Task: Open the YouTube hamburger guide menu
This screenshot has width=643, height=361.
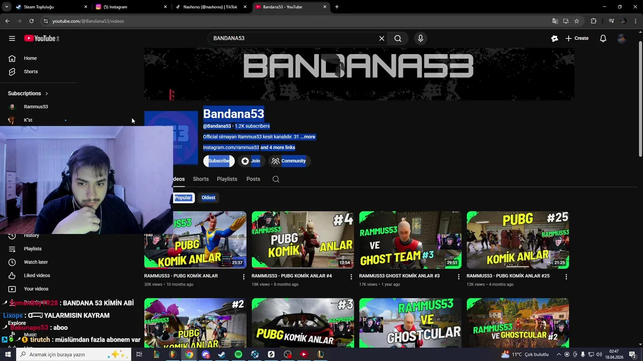Action: (x=12, y=38)
